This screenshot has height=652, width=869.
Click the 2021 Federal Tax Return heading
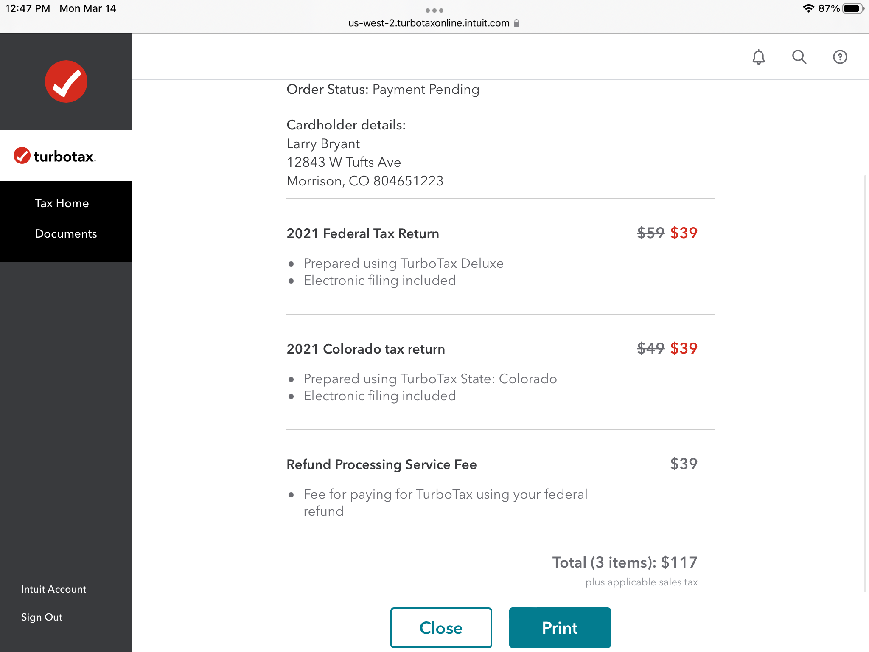363,233
